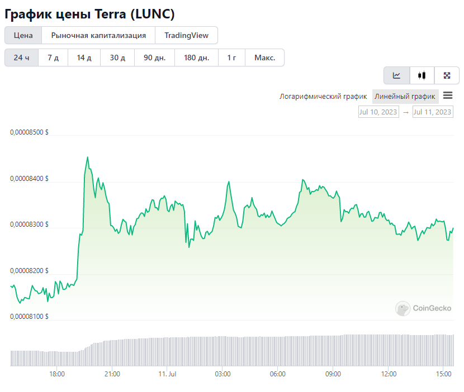Select the 24 ч time range

(21, 58)
